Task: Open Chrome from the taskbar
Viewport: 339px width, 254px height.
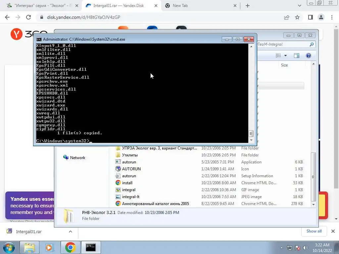Action: click(x=70, y=247)
